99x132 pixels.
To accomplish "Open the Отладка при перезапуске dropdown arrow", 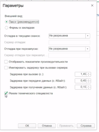I will click(87, 49).
